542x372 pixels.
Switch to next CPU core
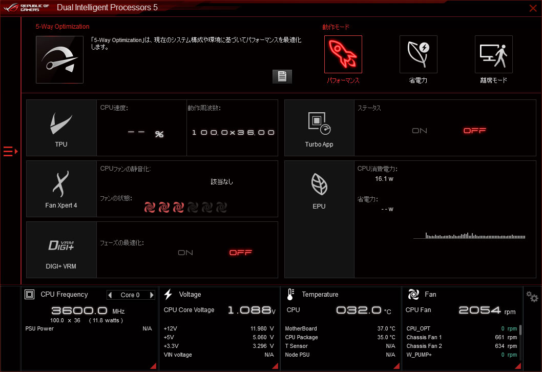click(152, 295)
